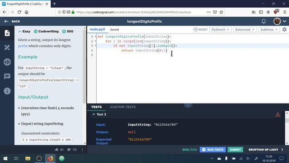Go to next task ERUPTION OF LIGHT
The image size is (289, 163).
coord(266,149)
